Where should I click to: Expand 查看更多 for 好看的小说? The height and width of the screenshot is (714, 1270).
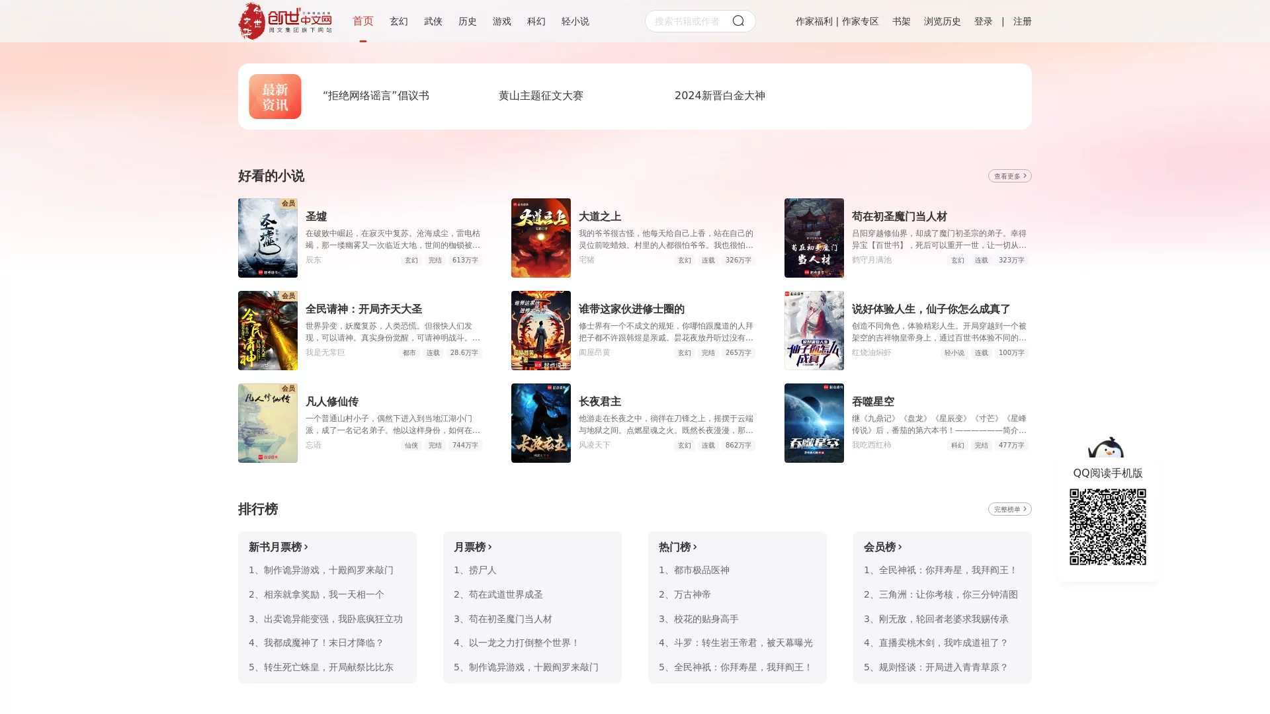point(1009,176)
